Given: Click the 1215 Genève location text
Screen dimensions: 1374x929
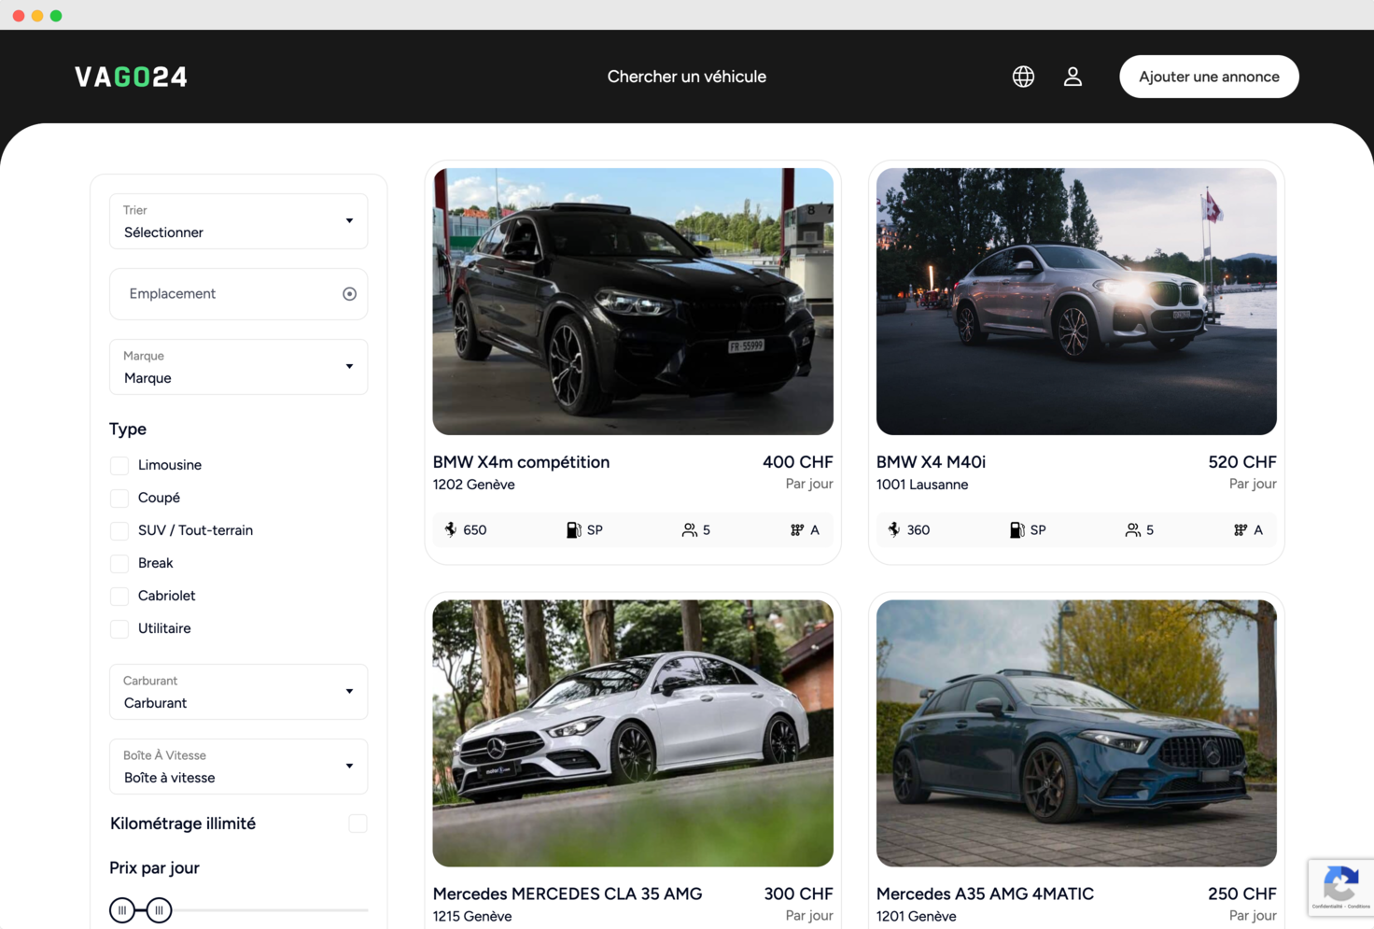Looking at the screenshot, I should [x=472, y=916].
